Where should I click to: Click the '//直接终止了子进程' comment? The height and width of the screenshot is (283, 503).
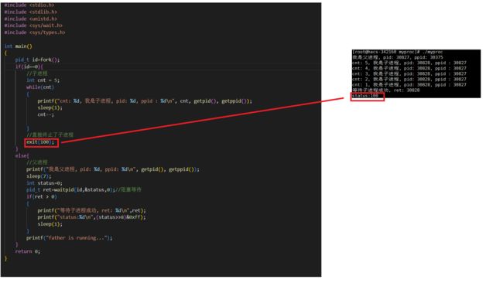[x=50, y=135]
